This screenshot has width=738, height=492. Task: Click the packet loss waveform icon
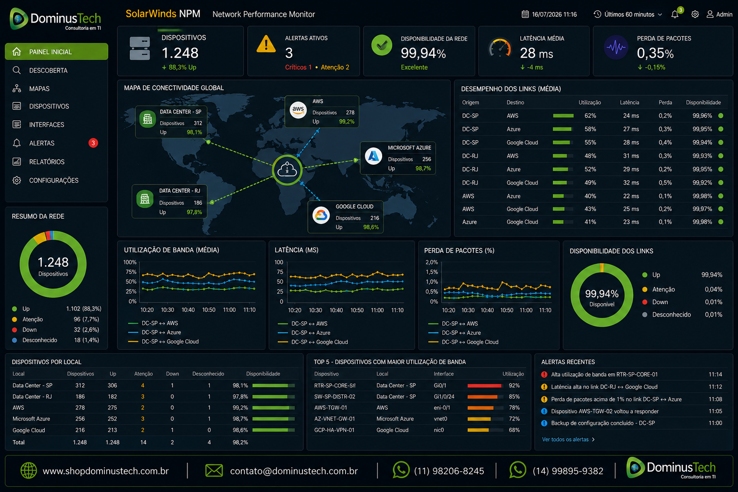tap(616, 47)
